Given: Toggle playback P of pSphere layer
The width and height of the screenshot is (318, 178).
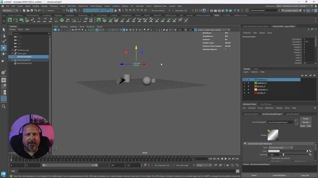Looking at the screenshot, I should pyautogui.click(x=248, y=83).
